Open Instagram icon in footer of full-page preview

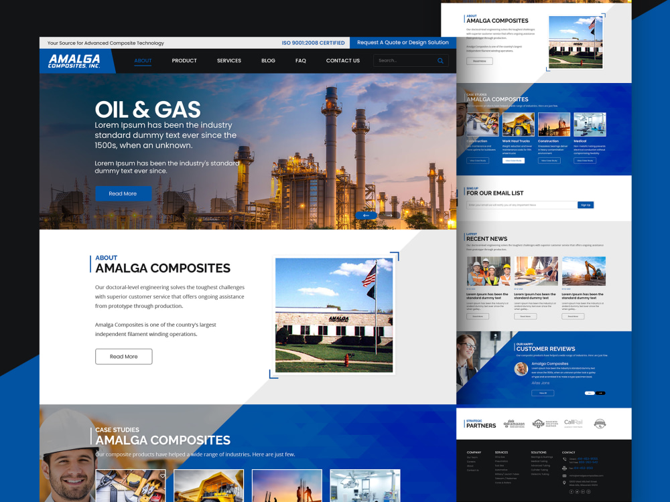tap(588, 492)
